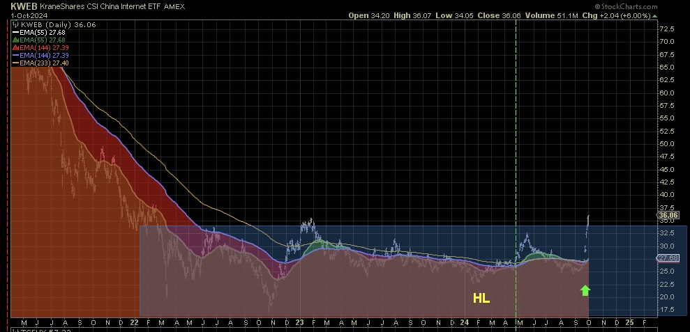
Task: Click the green EMA(55) 27.68 legend text
Action: coord(44,40)
